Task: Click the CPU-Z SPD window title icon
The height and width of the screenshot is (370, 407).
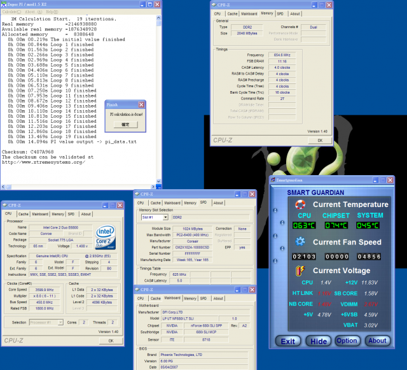Action: click(137, 194)
